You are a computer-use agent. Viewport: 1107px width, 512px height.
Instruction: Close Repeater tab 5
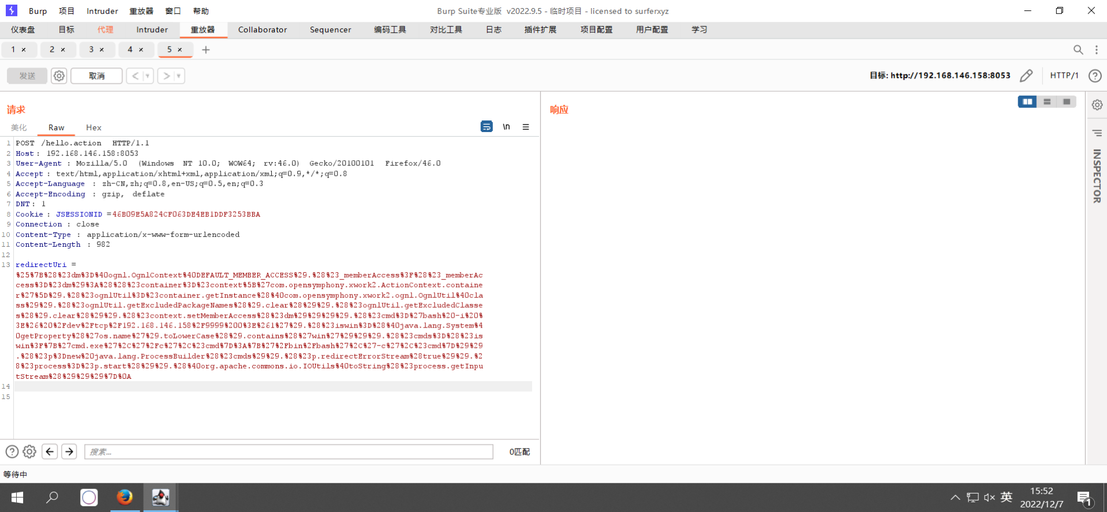pyautogui.click(x=179, y=50)
